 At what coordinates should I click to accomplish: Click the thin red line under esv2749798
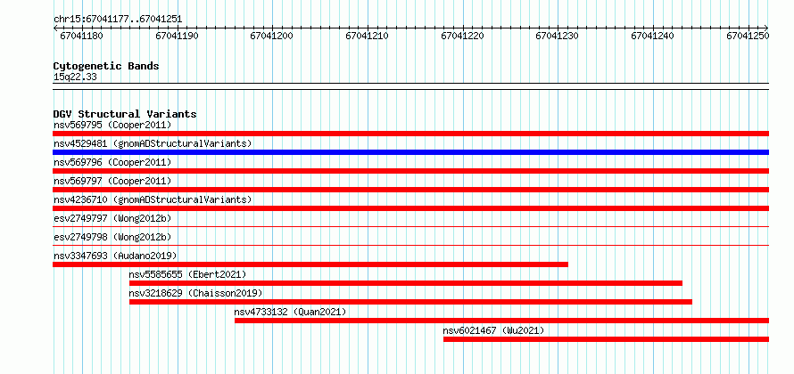[410, 245]
